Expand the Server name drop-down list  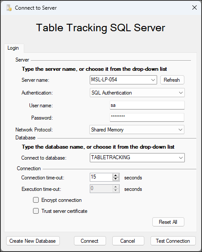[153, 80]
